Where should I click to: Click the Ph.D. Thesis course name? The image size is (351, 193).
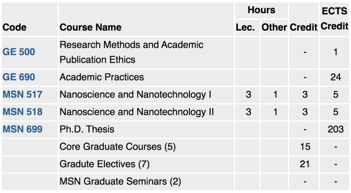tap(87, 129)
